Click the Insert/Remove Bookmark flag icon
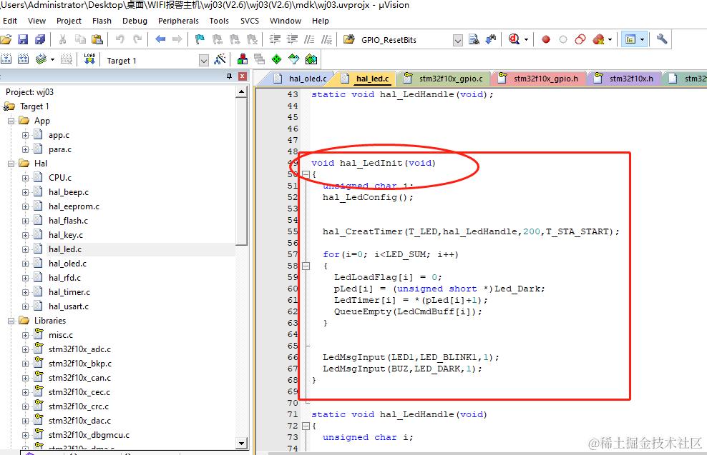The image size is (707, 455). pyautogui.click(x=200, y=39)
